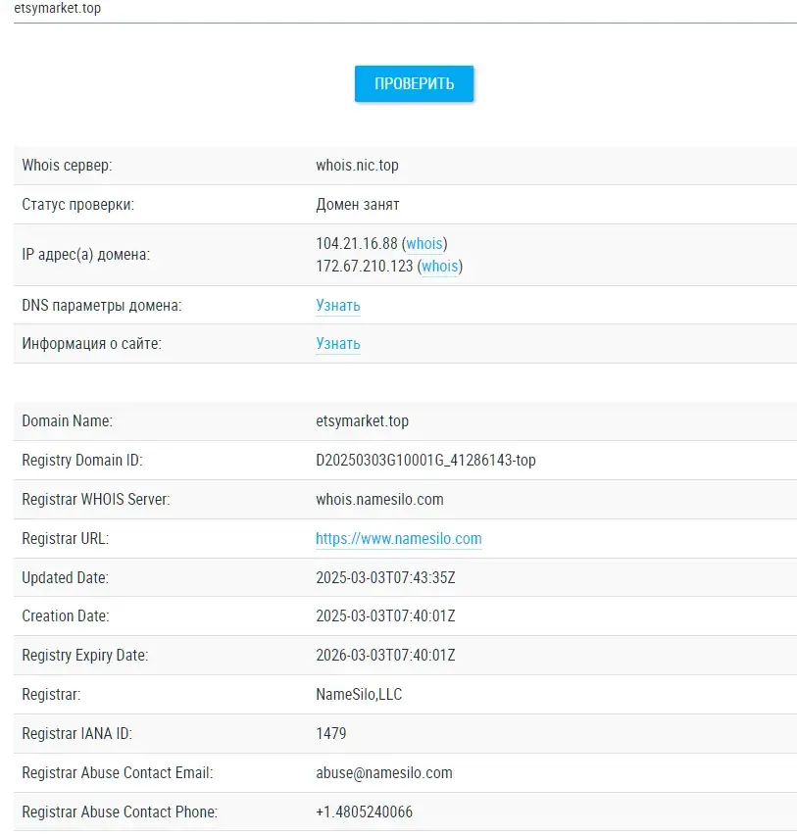The image size is (797, 836).
Task: Click Узнать next to DNS параметры домена
Action: [x=337, y=306]
